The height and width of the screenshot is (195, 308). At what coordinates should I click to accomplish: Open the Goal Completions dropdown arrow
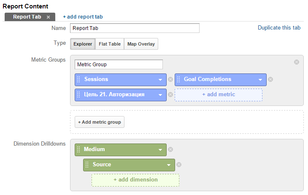point(260,80)
